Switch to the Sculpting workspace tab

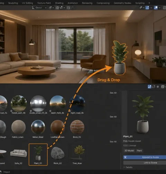(13, 3)
